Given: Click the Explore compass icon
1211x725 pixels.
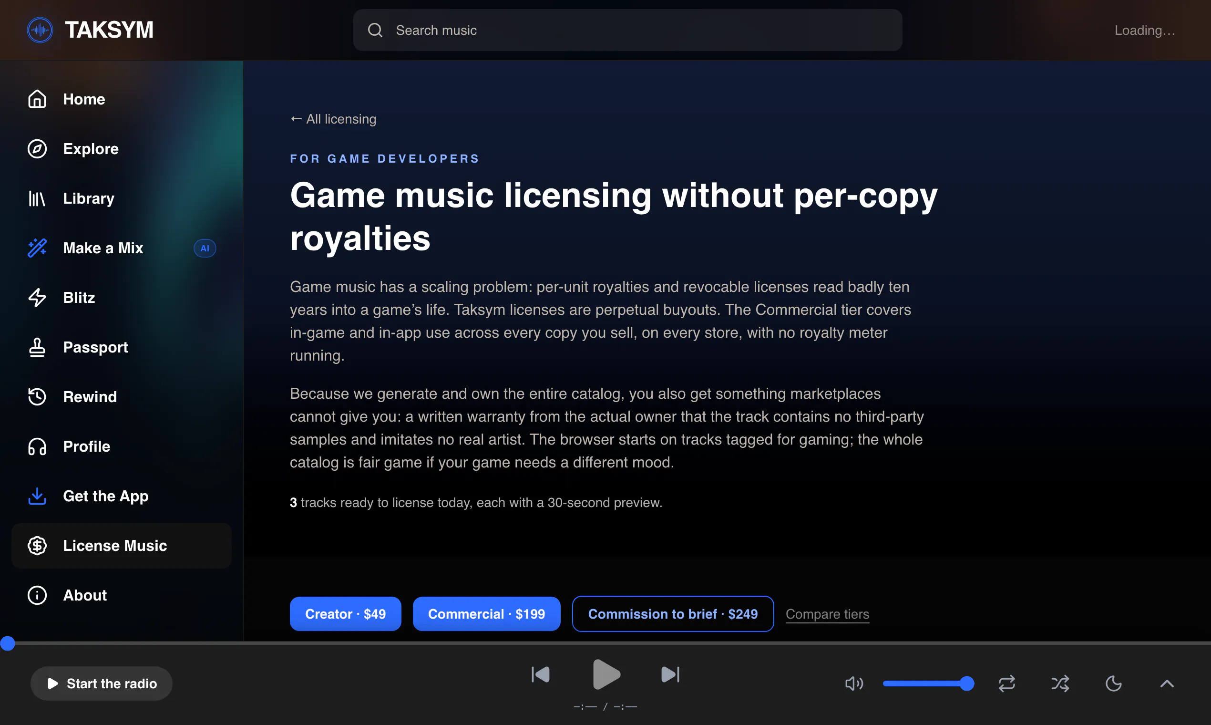Looking at the screenshot, I should pyautogui.click(x=37, y=149).
